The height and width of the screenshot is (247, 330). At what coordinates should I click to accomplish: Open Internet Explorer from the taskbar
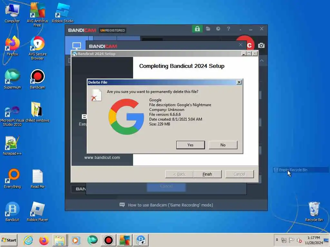pyautogui.click(x=28, y=240)
